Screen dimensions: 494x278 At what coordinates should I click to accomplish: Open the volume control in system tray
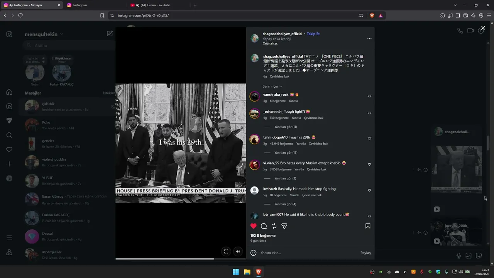tap(460, 272)
